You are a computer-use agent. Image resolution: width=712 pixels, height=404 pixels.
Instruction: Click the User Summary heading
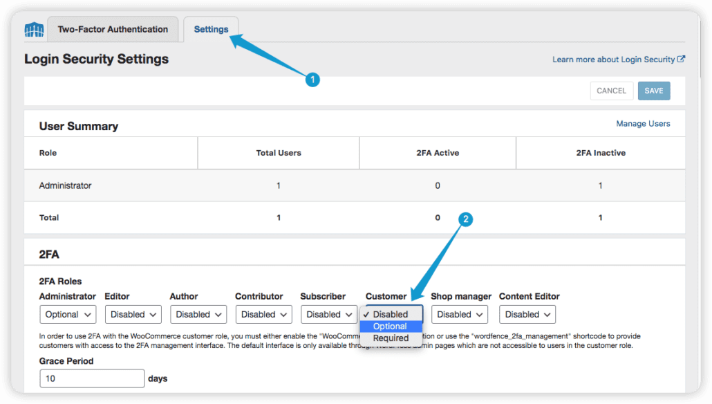click(x=79, y=127)
